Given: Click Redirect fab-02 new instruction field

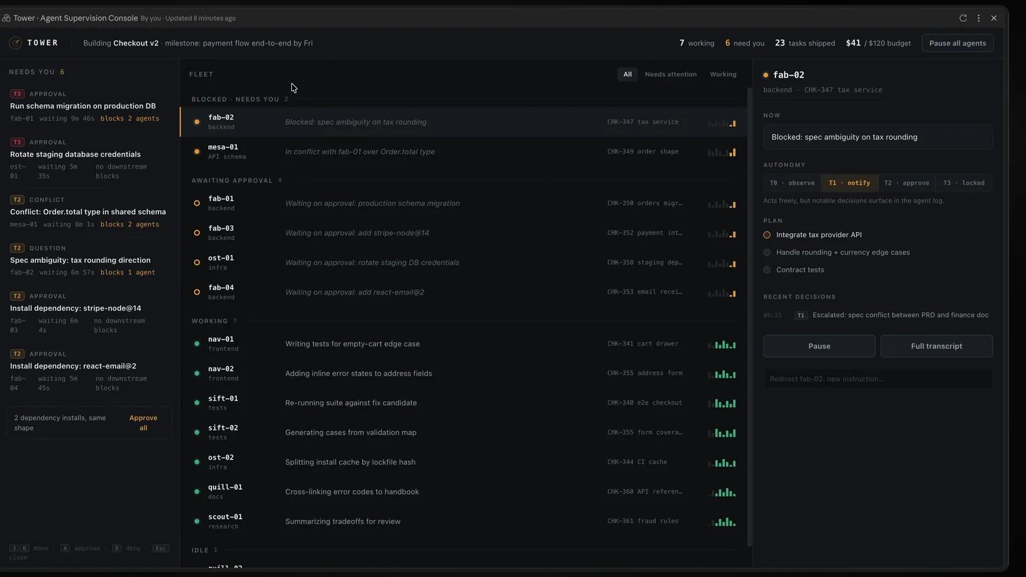Looking at the screenshot, I should (878, 379).
